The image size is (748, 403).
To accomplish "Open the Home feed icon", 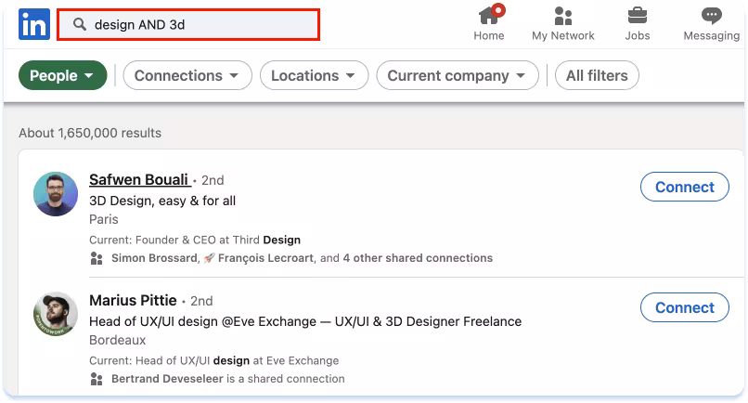I will point(489,16).
